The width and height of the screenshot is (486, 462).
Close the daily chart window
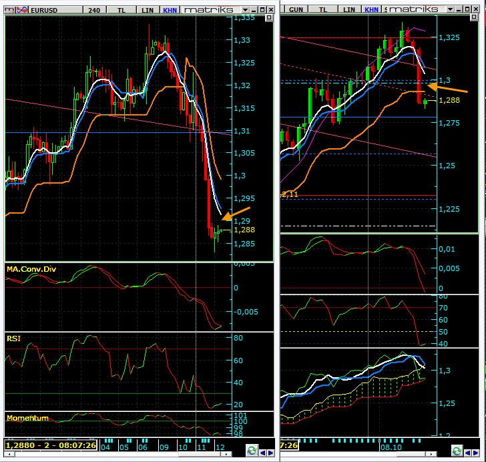coord(476,9)
